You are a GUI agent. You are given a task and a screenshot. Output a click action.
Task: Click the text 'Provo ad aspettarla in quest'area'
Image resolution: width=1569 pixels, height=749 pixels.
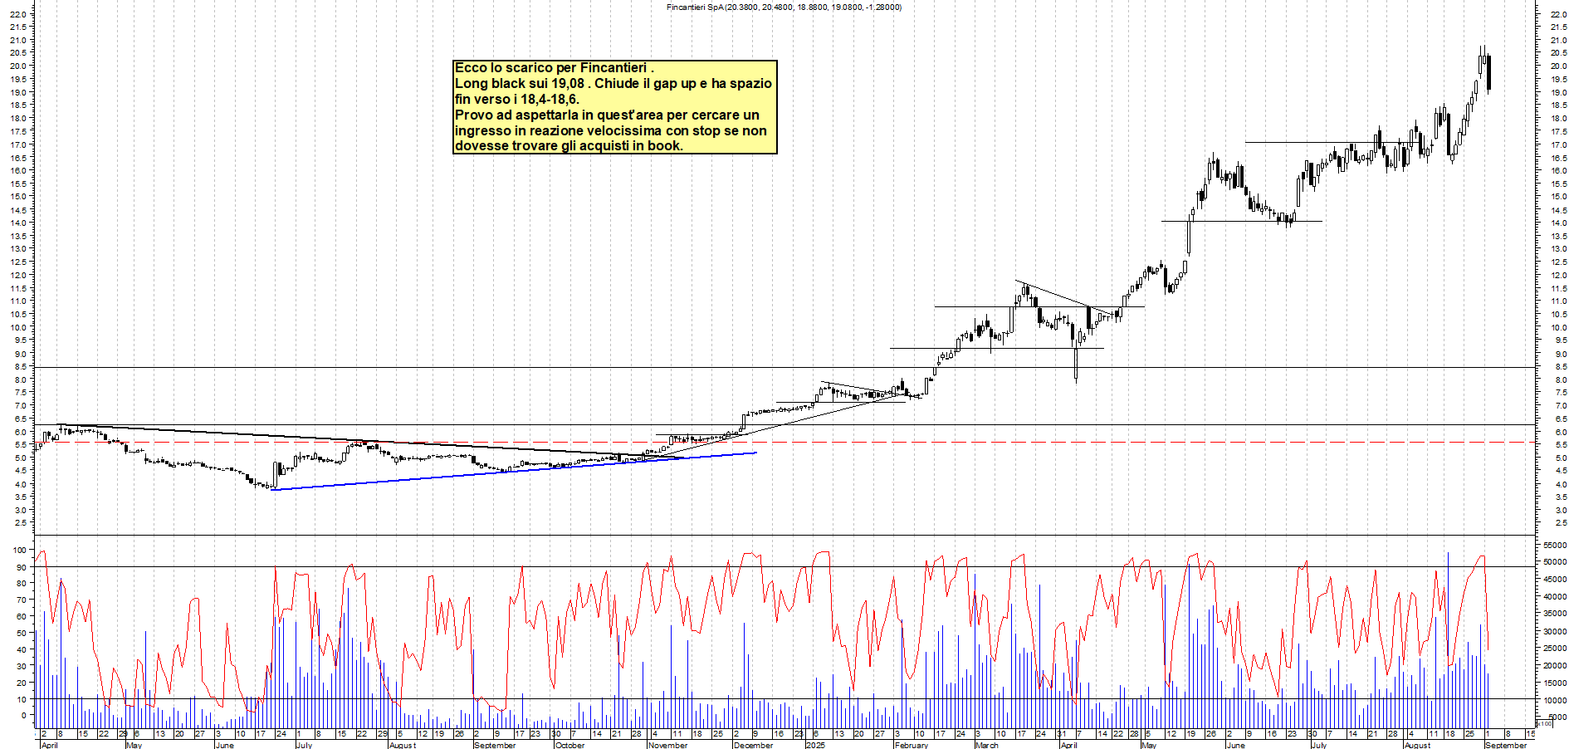[x=558, y=115]
